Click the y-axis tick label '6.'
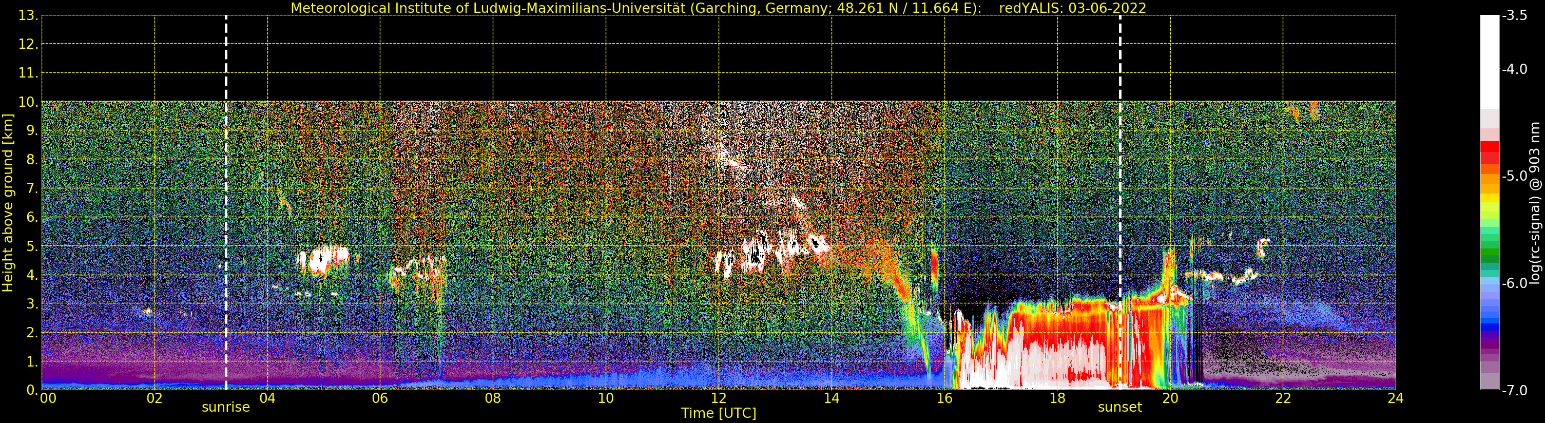Image resolution: width=1545 pixels, height=423 pixels. tap(32, 217)
